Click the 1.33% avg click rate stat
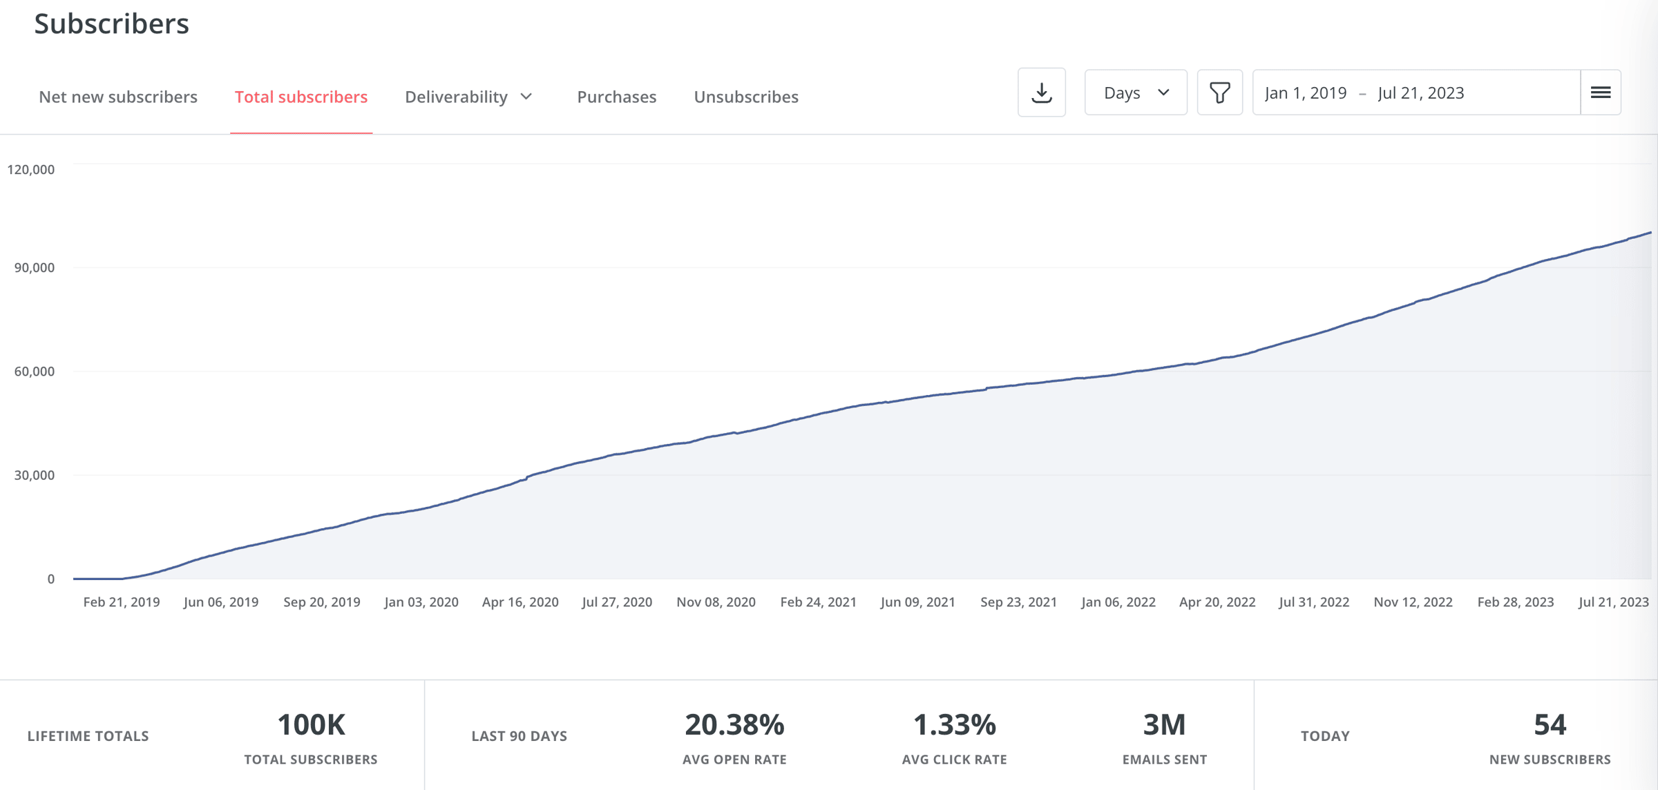 click(x=954, y=725)
